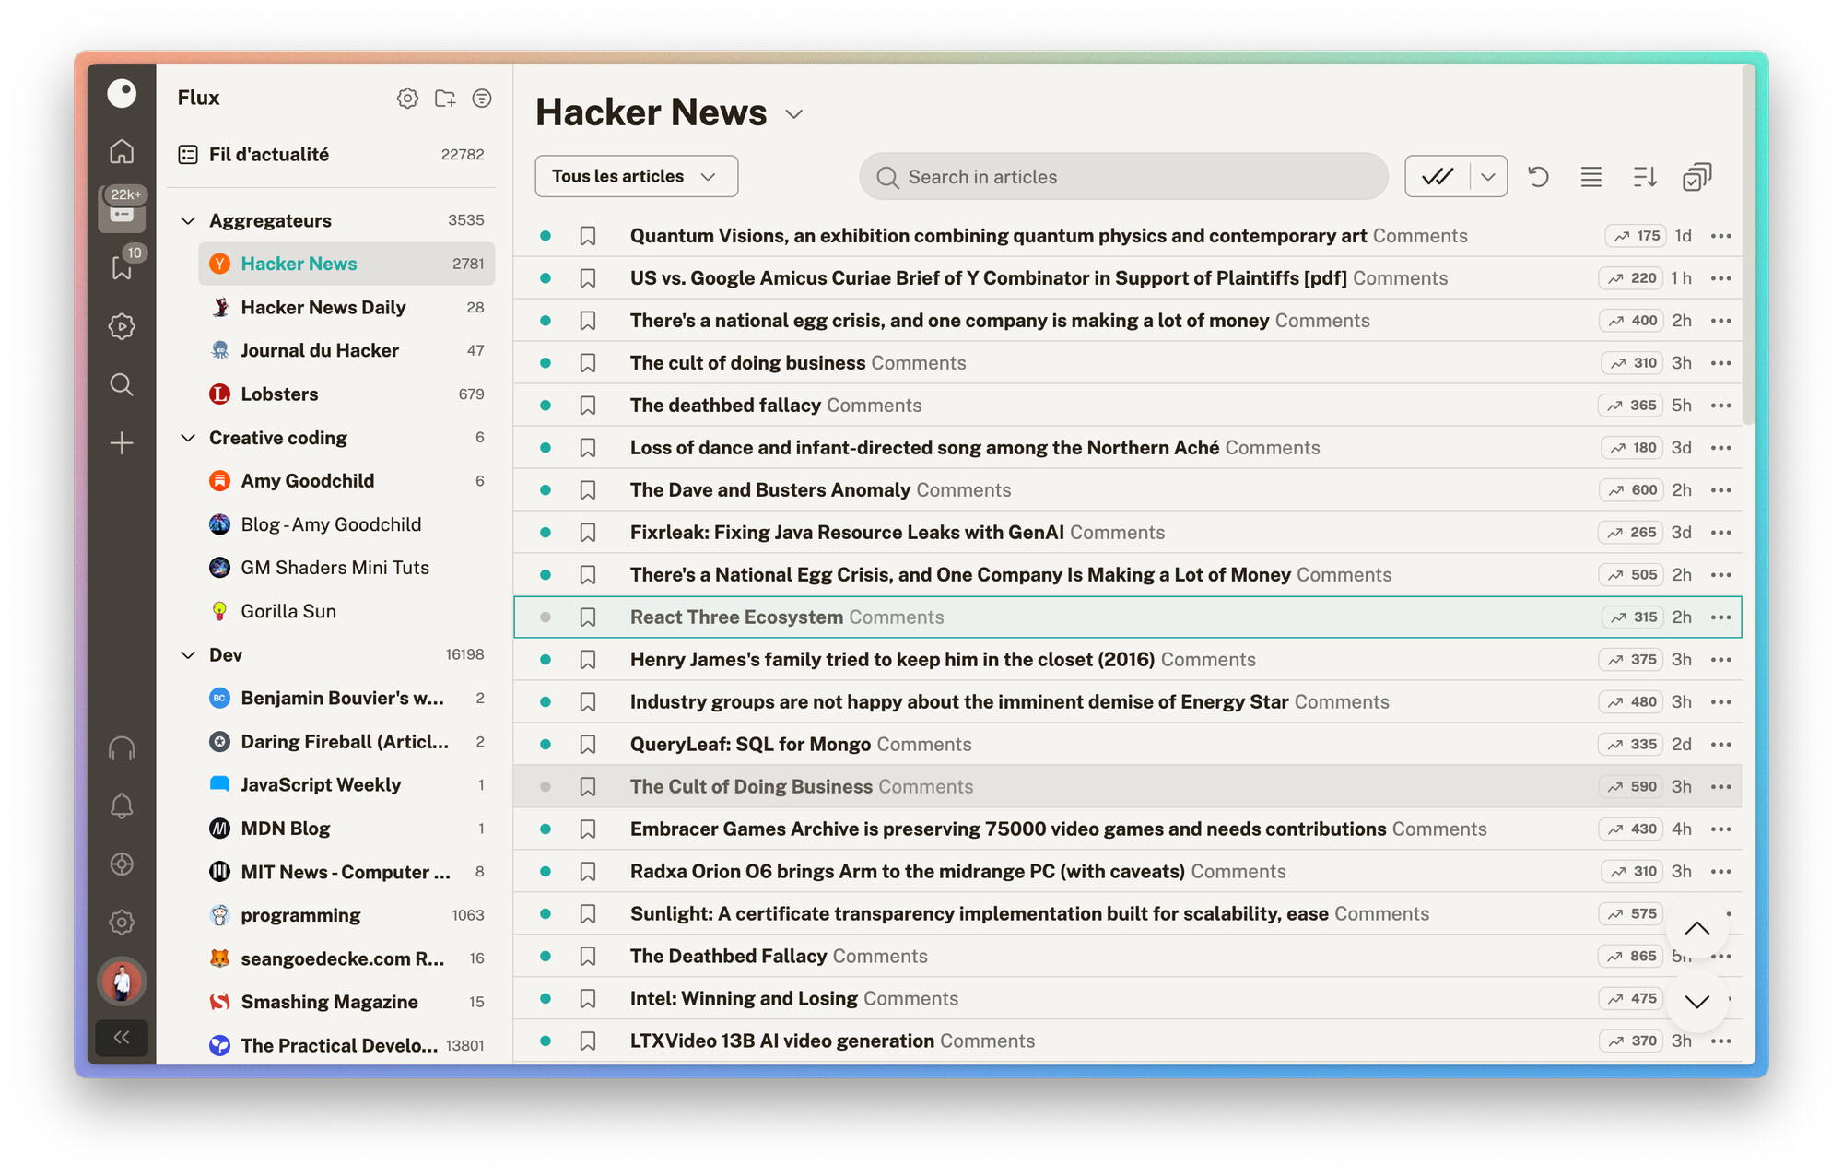
Task: Select the GM Shaders Mini Tuts feed
Action: coord(346,568)
